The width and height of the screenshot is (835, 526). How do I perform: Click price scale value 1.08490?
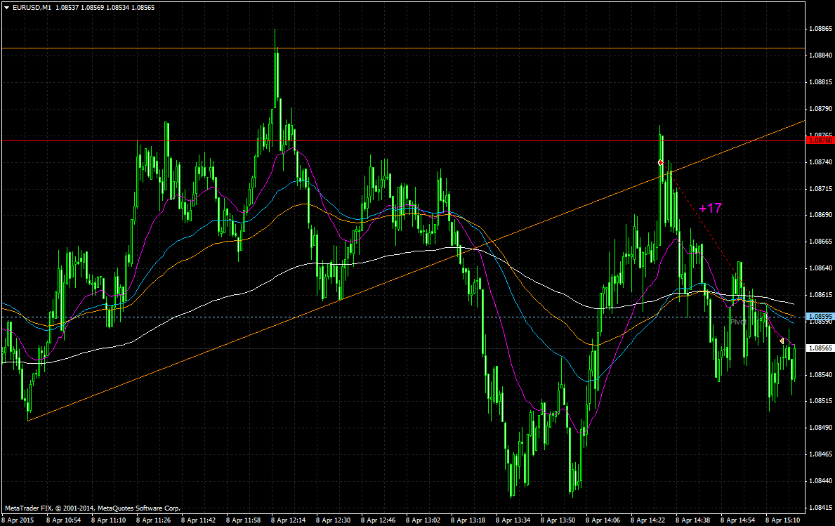coord(821,428)
